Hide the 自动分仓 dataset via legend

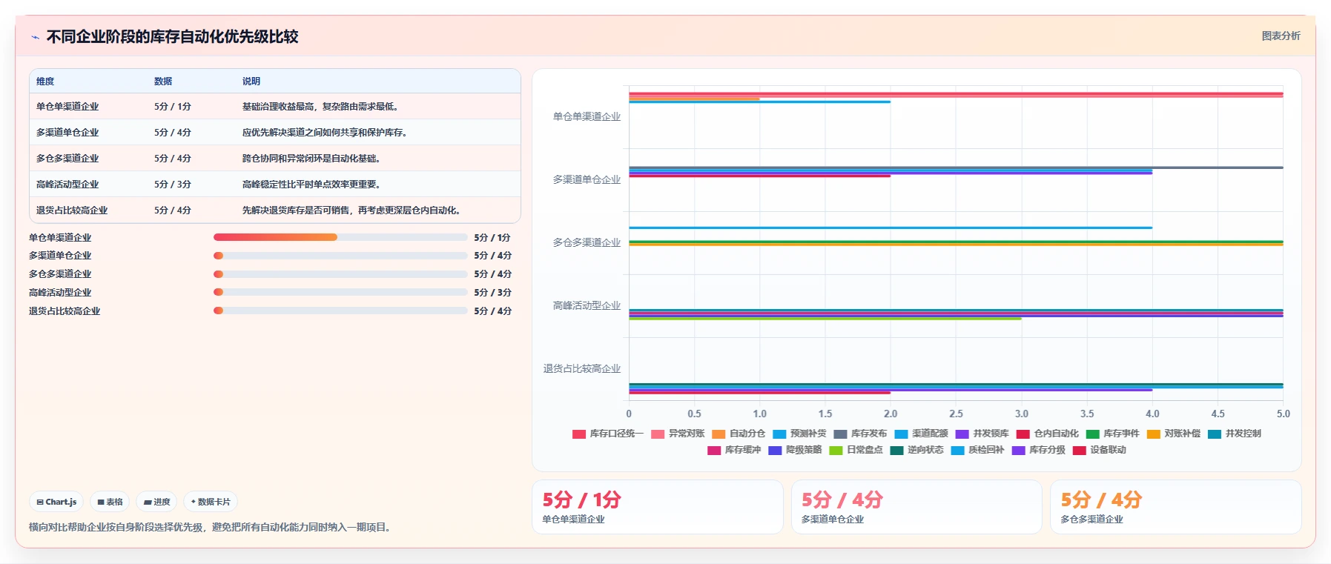coord(739,434)
